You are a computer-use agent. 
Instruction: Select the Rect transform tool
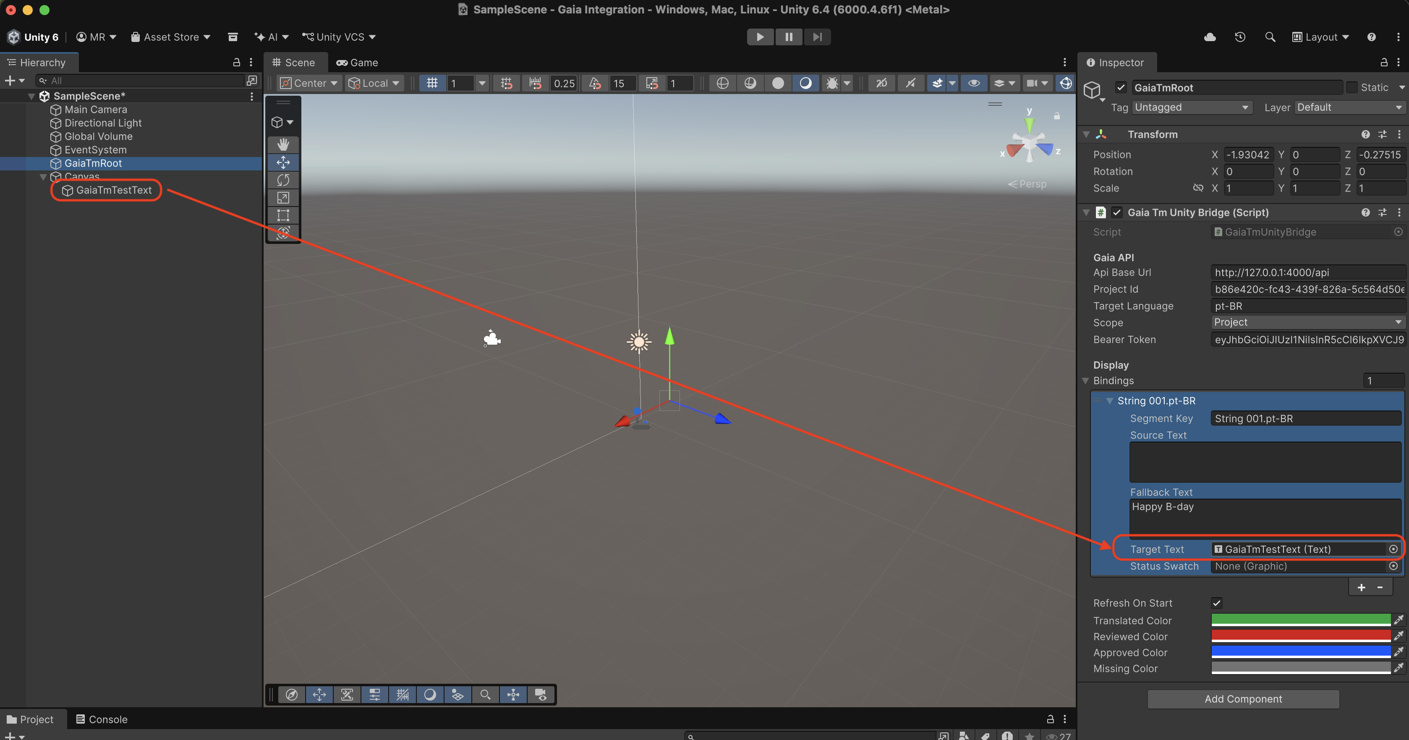coord(283,215)
